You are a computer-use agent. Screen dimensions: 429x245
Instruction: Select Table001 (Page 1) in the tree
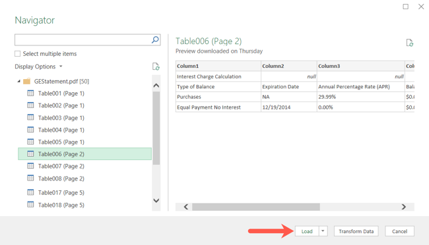tap(61, 94)
